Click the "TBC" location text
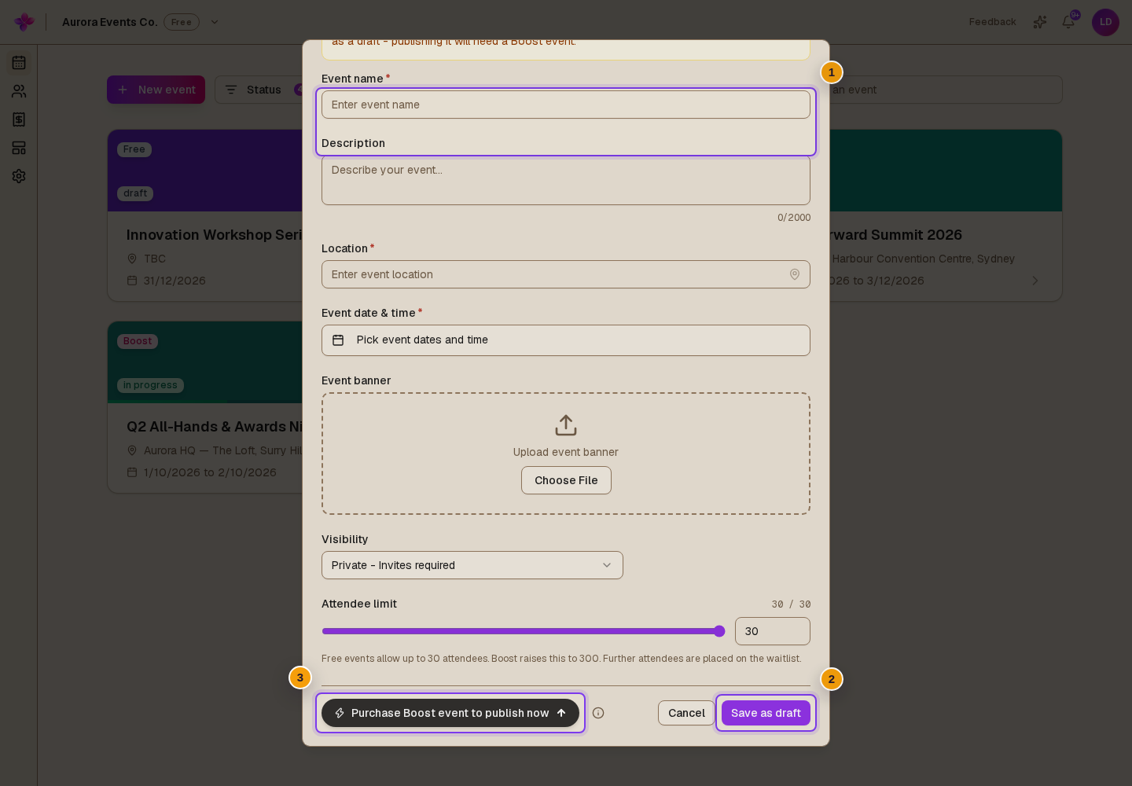The width and height of the screenshot is (1132, 786). (x=155, y=259)
